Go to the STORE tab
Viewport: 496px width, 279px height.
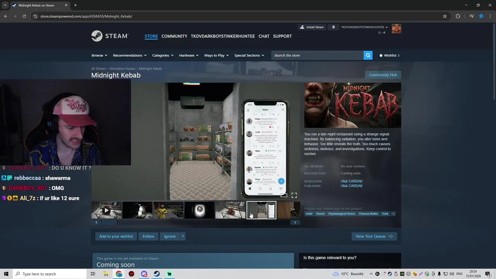[151, 36]
